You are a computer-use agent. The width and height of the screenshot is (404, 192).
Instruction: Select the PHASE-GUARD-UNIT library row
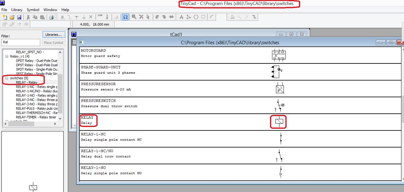pyautogui.click(x=240, y=72)
